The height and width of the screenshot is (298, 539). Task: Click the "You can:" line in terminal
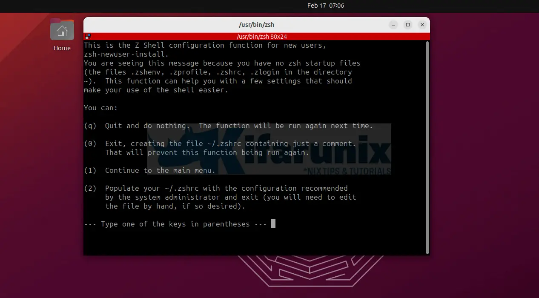click(x=100, y=108)
